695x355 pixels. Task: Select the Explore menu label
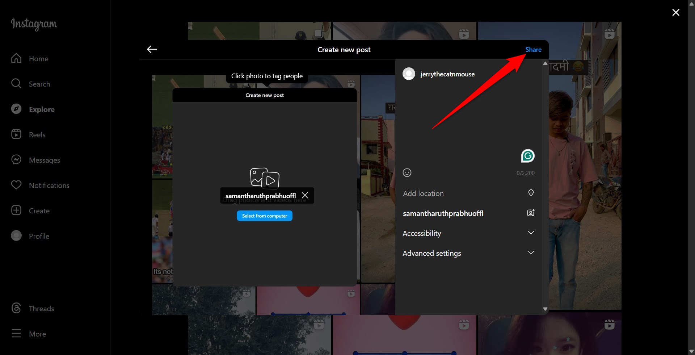[x=42, y=109]
